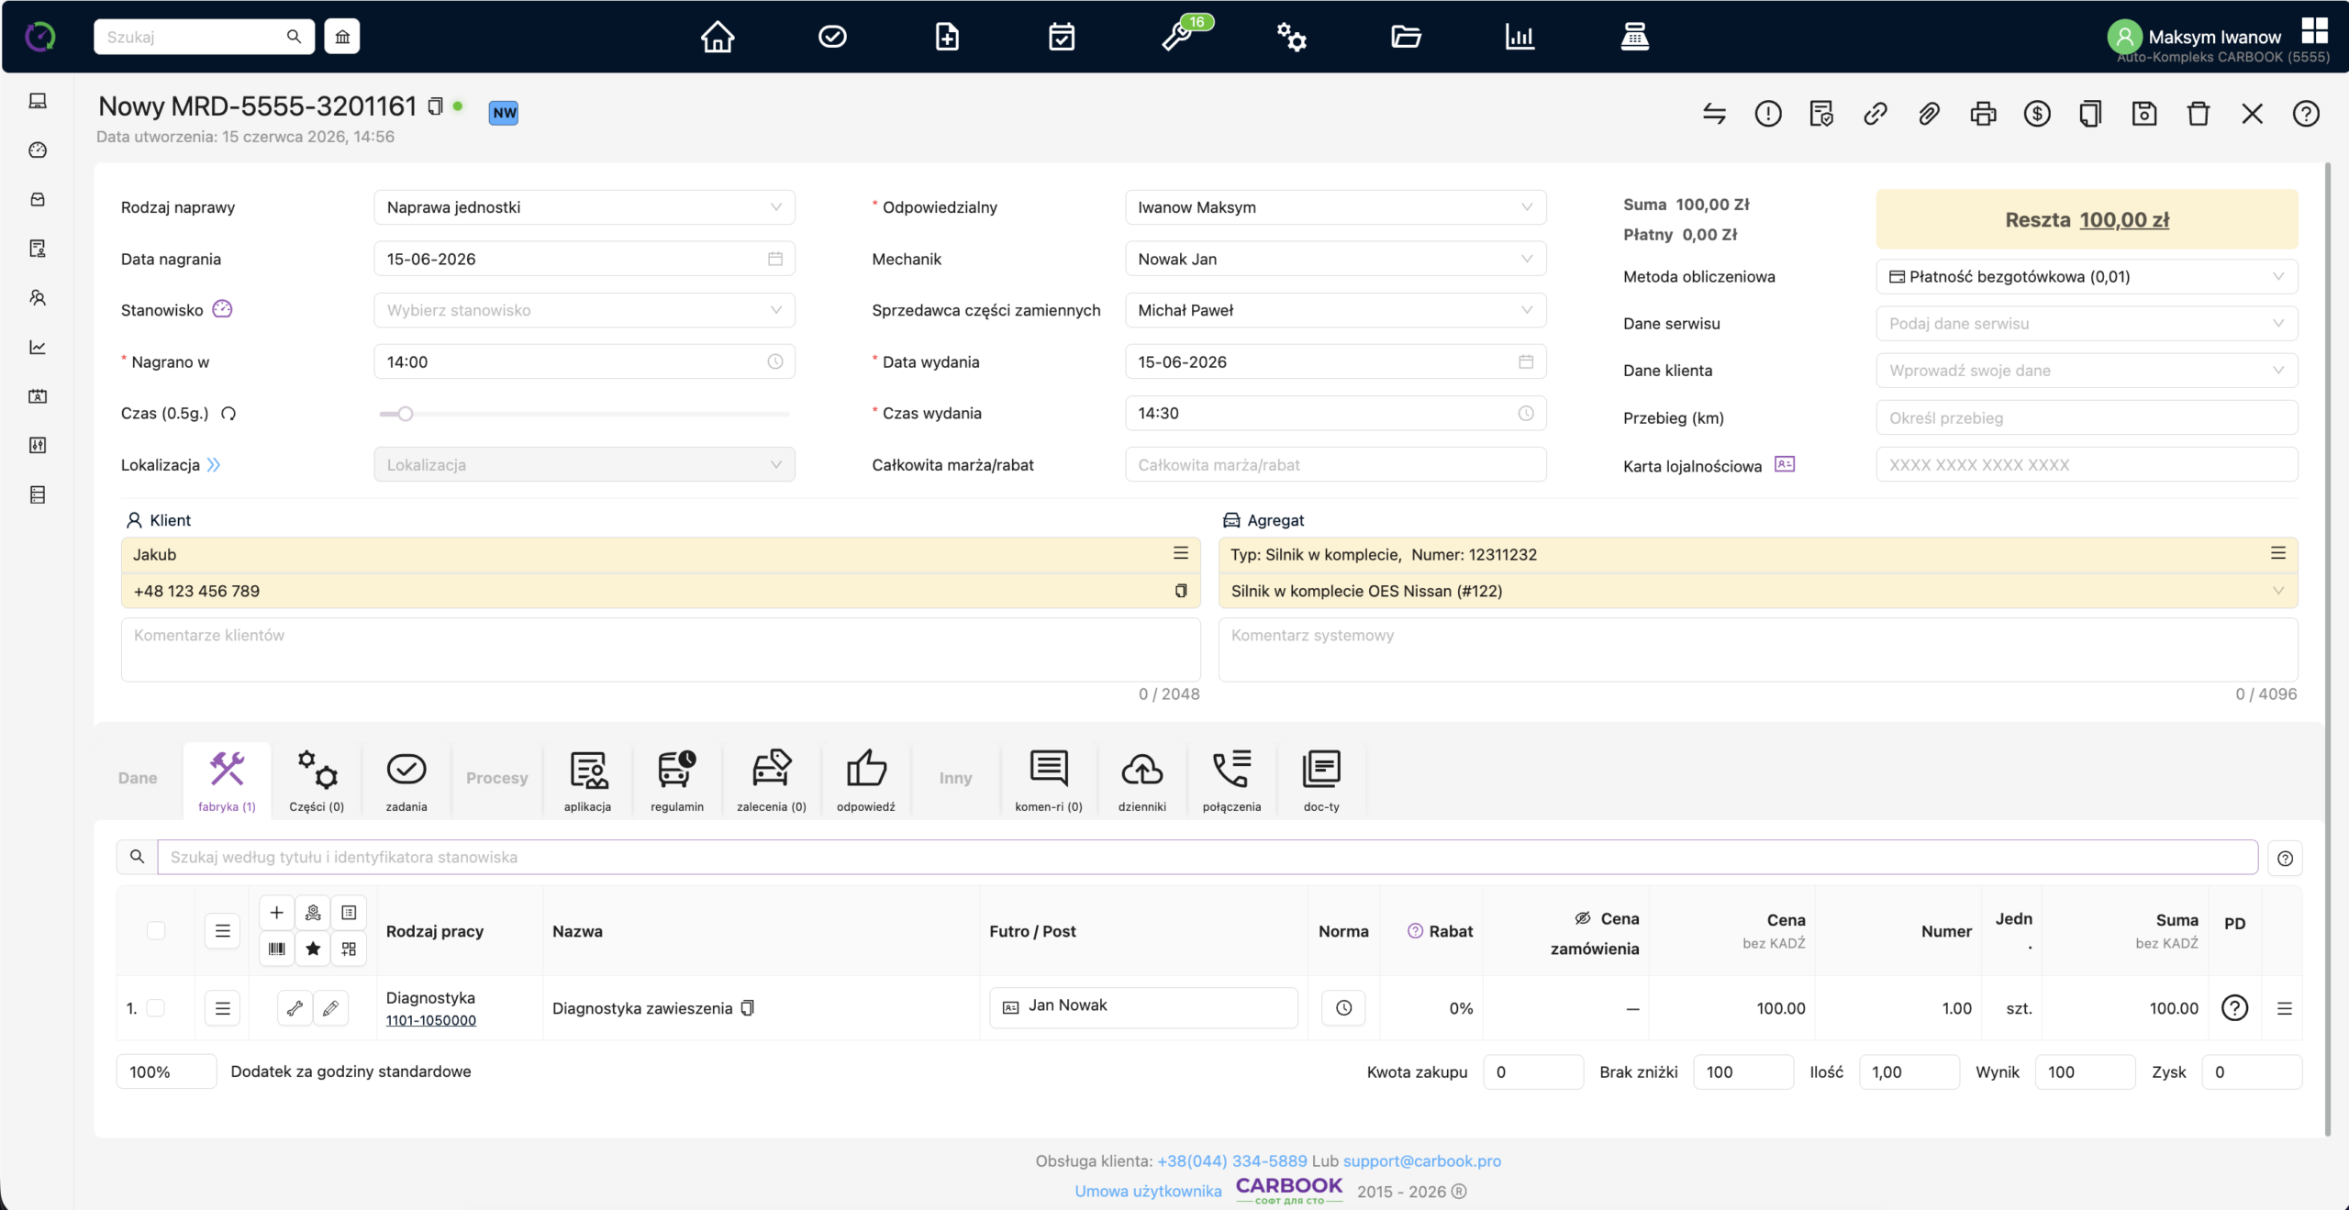Open the row 1 PD question mark icon
The height and width of the screenshot is (1210, 2349).
click(x=2234, y=1008)
